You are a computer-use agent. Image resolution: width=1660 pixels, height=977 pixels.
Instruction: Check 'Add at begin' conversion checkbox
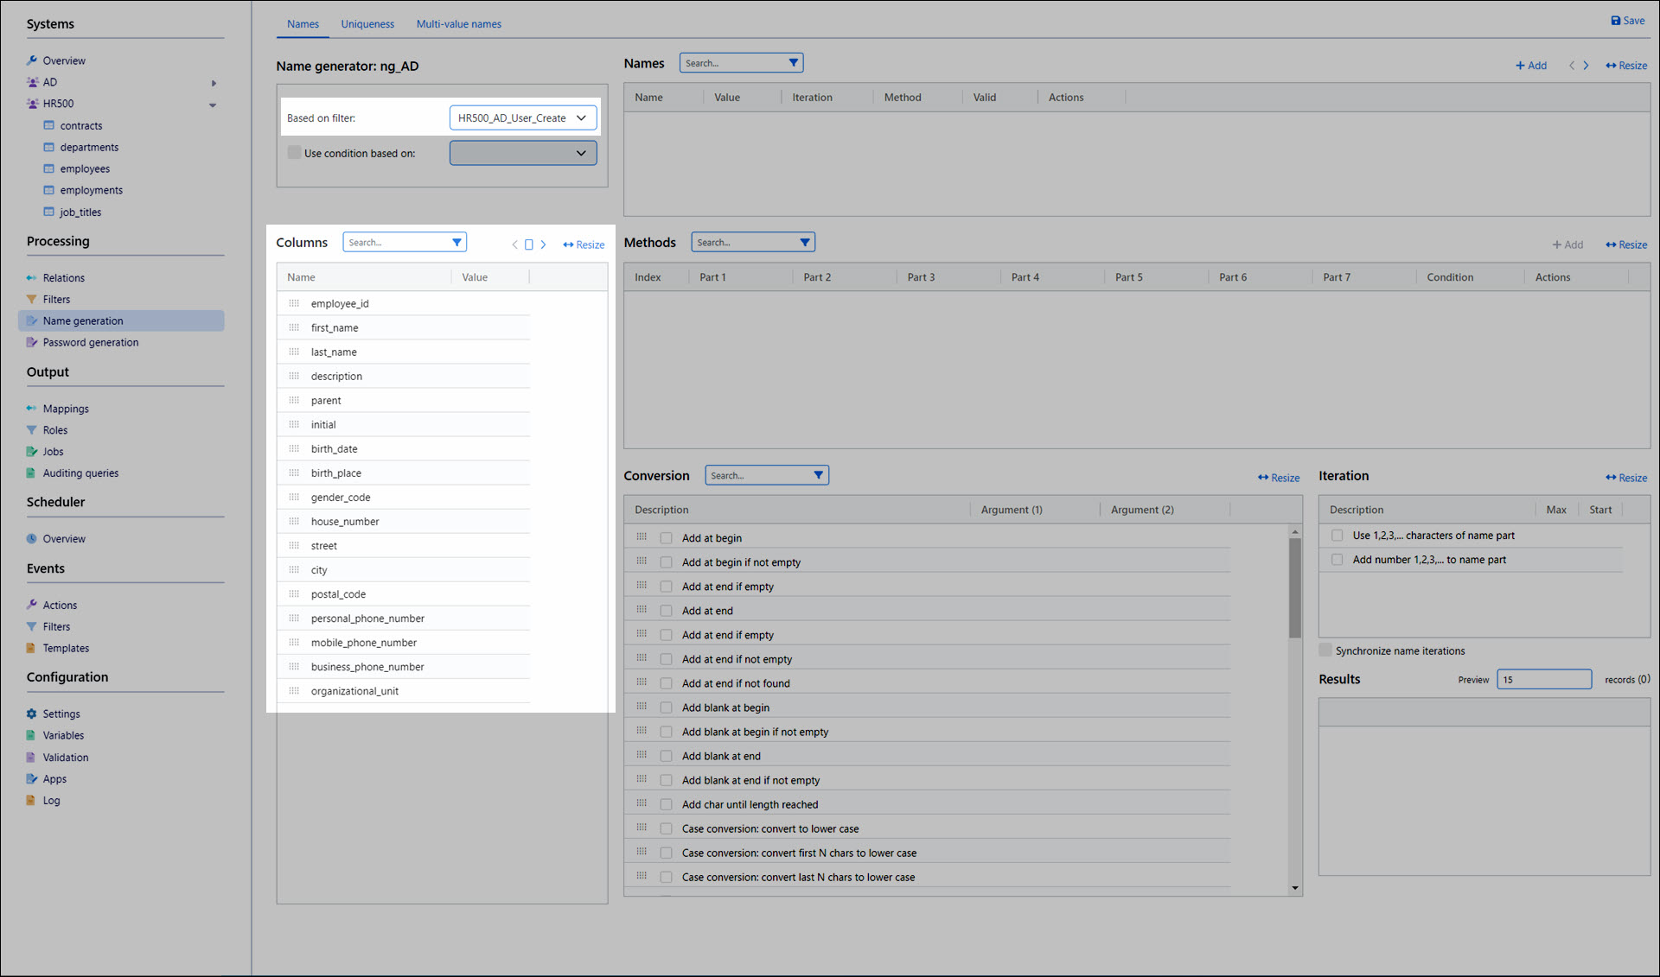(x=666, y=538)
